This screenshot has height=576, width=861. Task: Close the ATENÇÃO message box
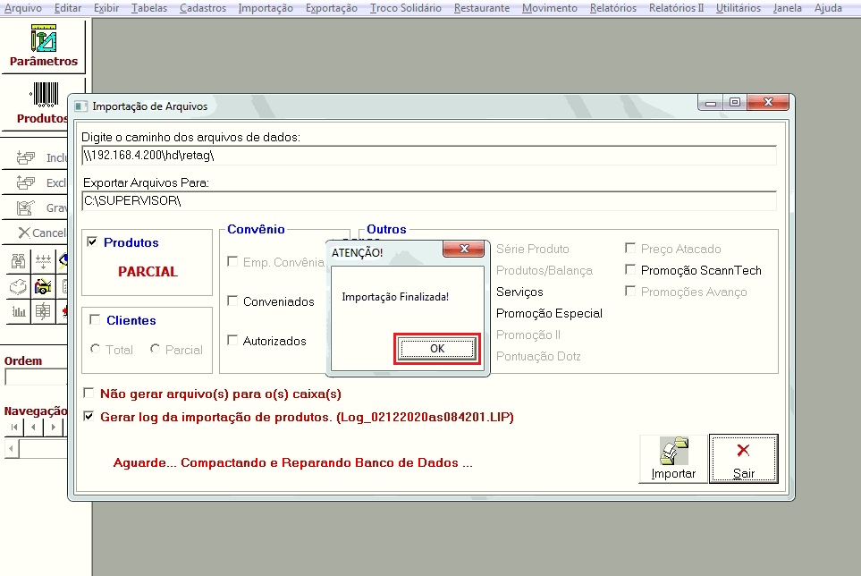click(463, 250)
